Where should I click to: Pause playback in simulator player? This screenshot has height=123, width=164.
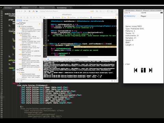pyautogui.click(x=143, y=70)
